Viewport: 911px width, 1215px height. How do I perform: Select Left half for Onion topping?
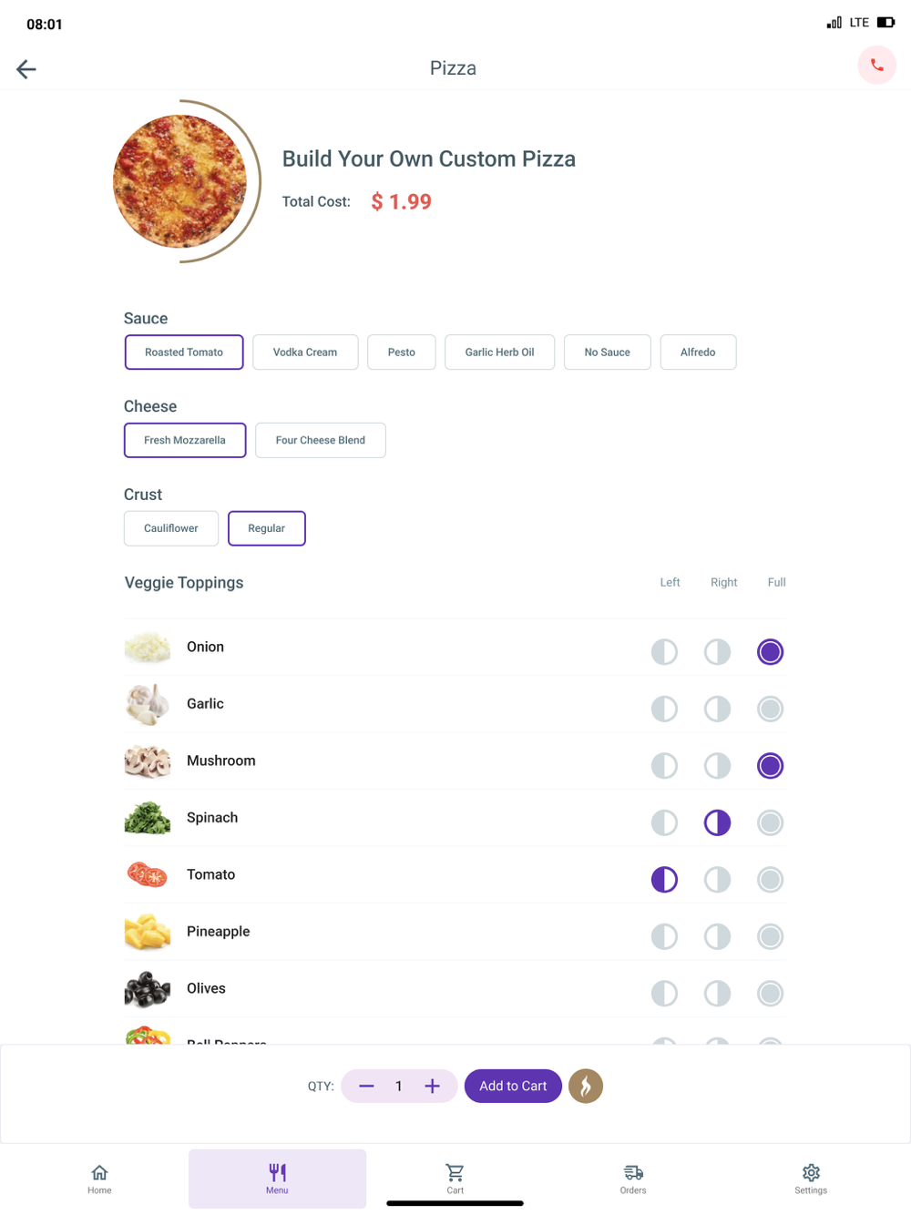(x=664, y=652)
